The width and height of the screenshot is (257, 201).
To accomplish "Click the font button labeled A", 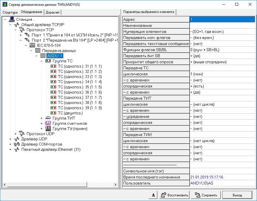I will 153,195.
